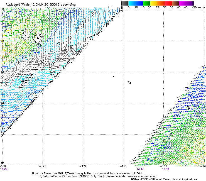This screenshot has height=181, width=206.
Task: Pick the cyan-to-blue 5-15 knots legend band
Action: click(136, 3)
